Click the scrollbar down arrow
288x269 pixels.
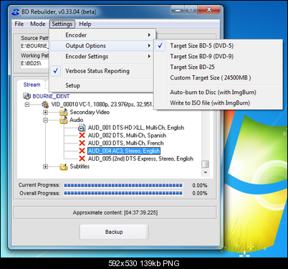[205, 172]
